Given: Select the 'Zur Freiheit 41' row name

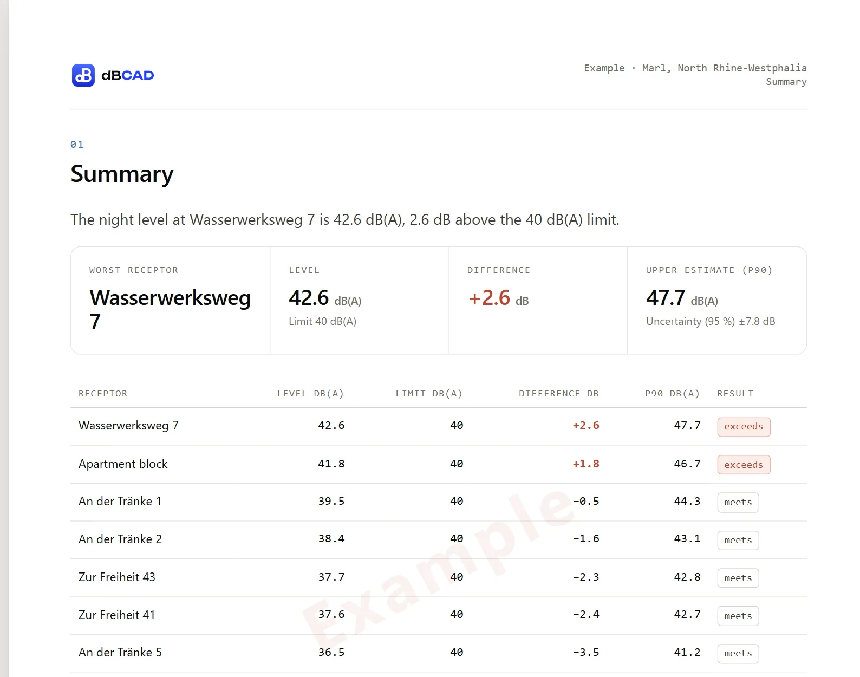Looking at the screenshot, I should 117,615.
